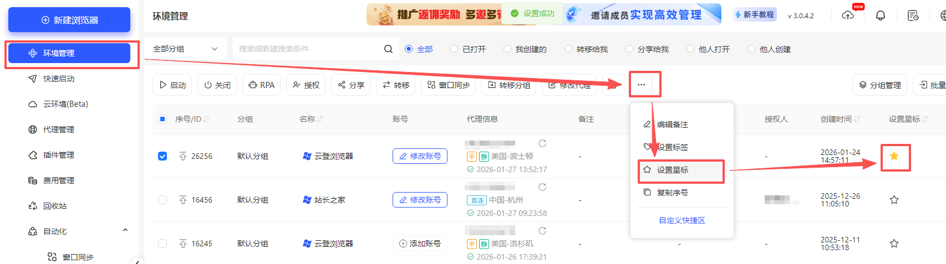946x264 pixels.
Task: Select the 他人创建 radio filter
Action: tap(769, 49)
